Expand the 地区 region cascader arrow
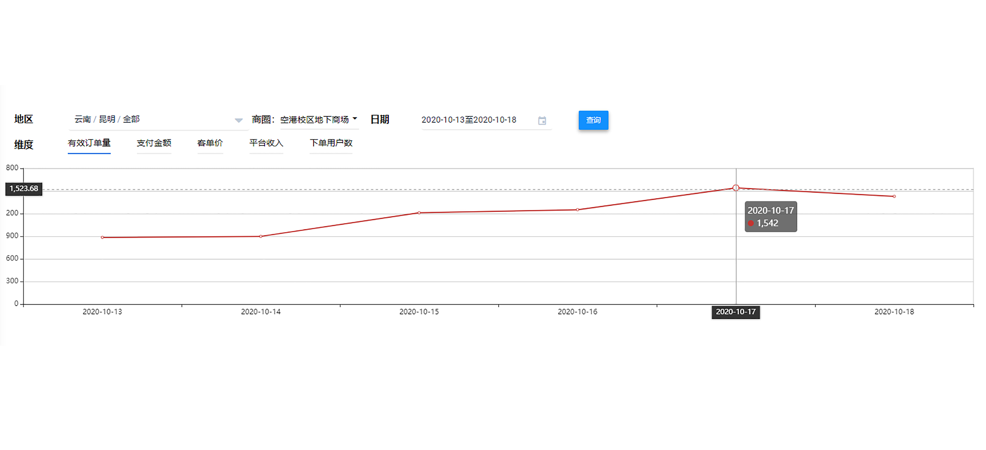The width and height of the screenshot is (986, 450). 238,120
